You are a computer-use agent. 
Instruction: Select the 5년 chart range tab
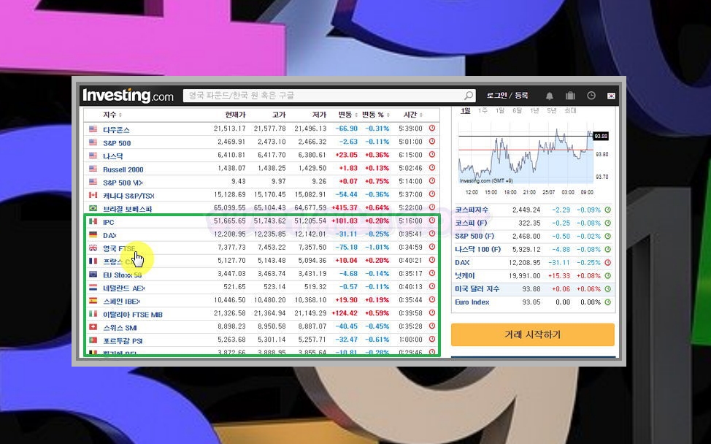(552, 111)
